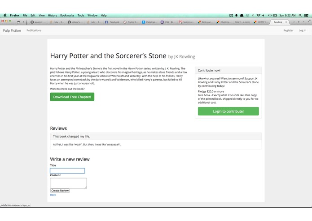This screenshot has height=221, width=312.
Task: Switch to the Facebook tab
Action: click(112, 22)
